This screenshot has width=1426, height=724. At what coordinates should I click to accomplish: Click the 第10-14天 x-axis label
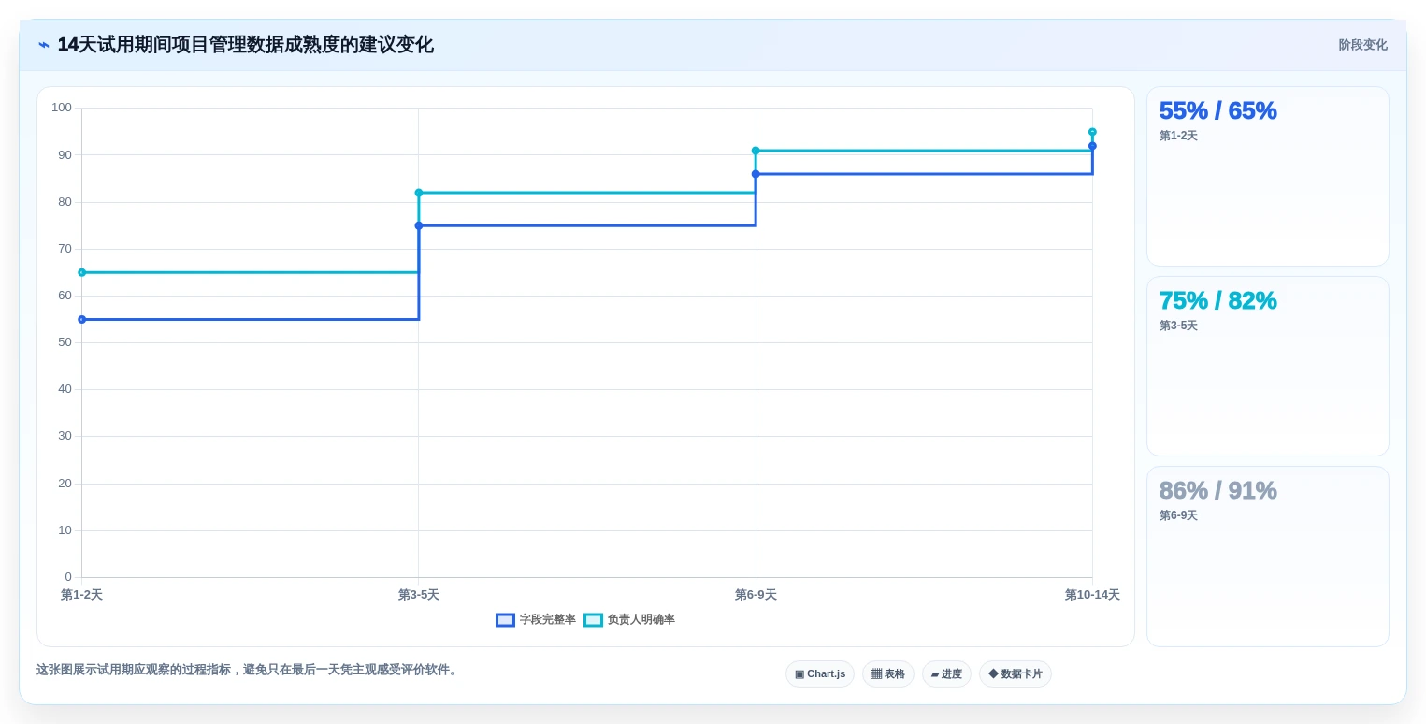[x=1092, y=595]
